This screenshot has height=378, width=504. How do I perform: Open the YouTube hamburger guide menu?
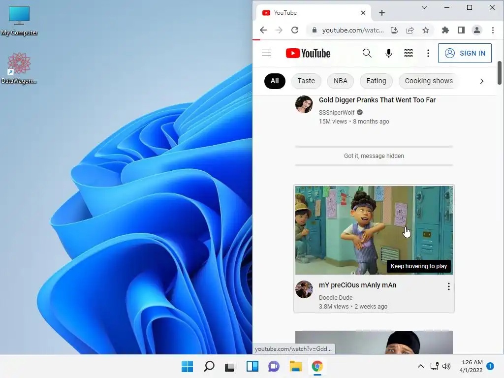266,53
